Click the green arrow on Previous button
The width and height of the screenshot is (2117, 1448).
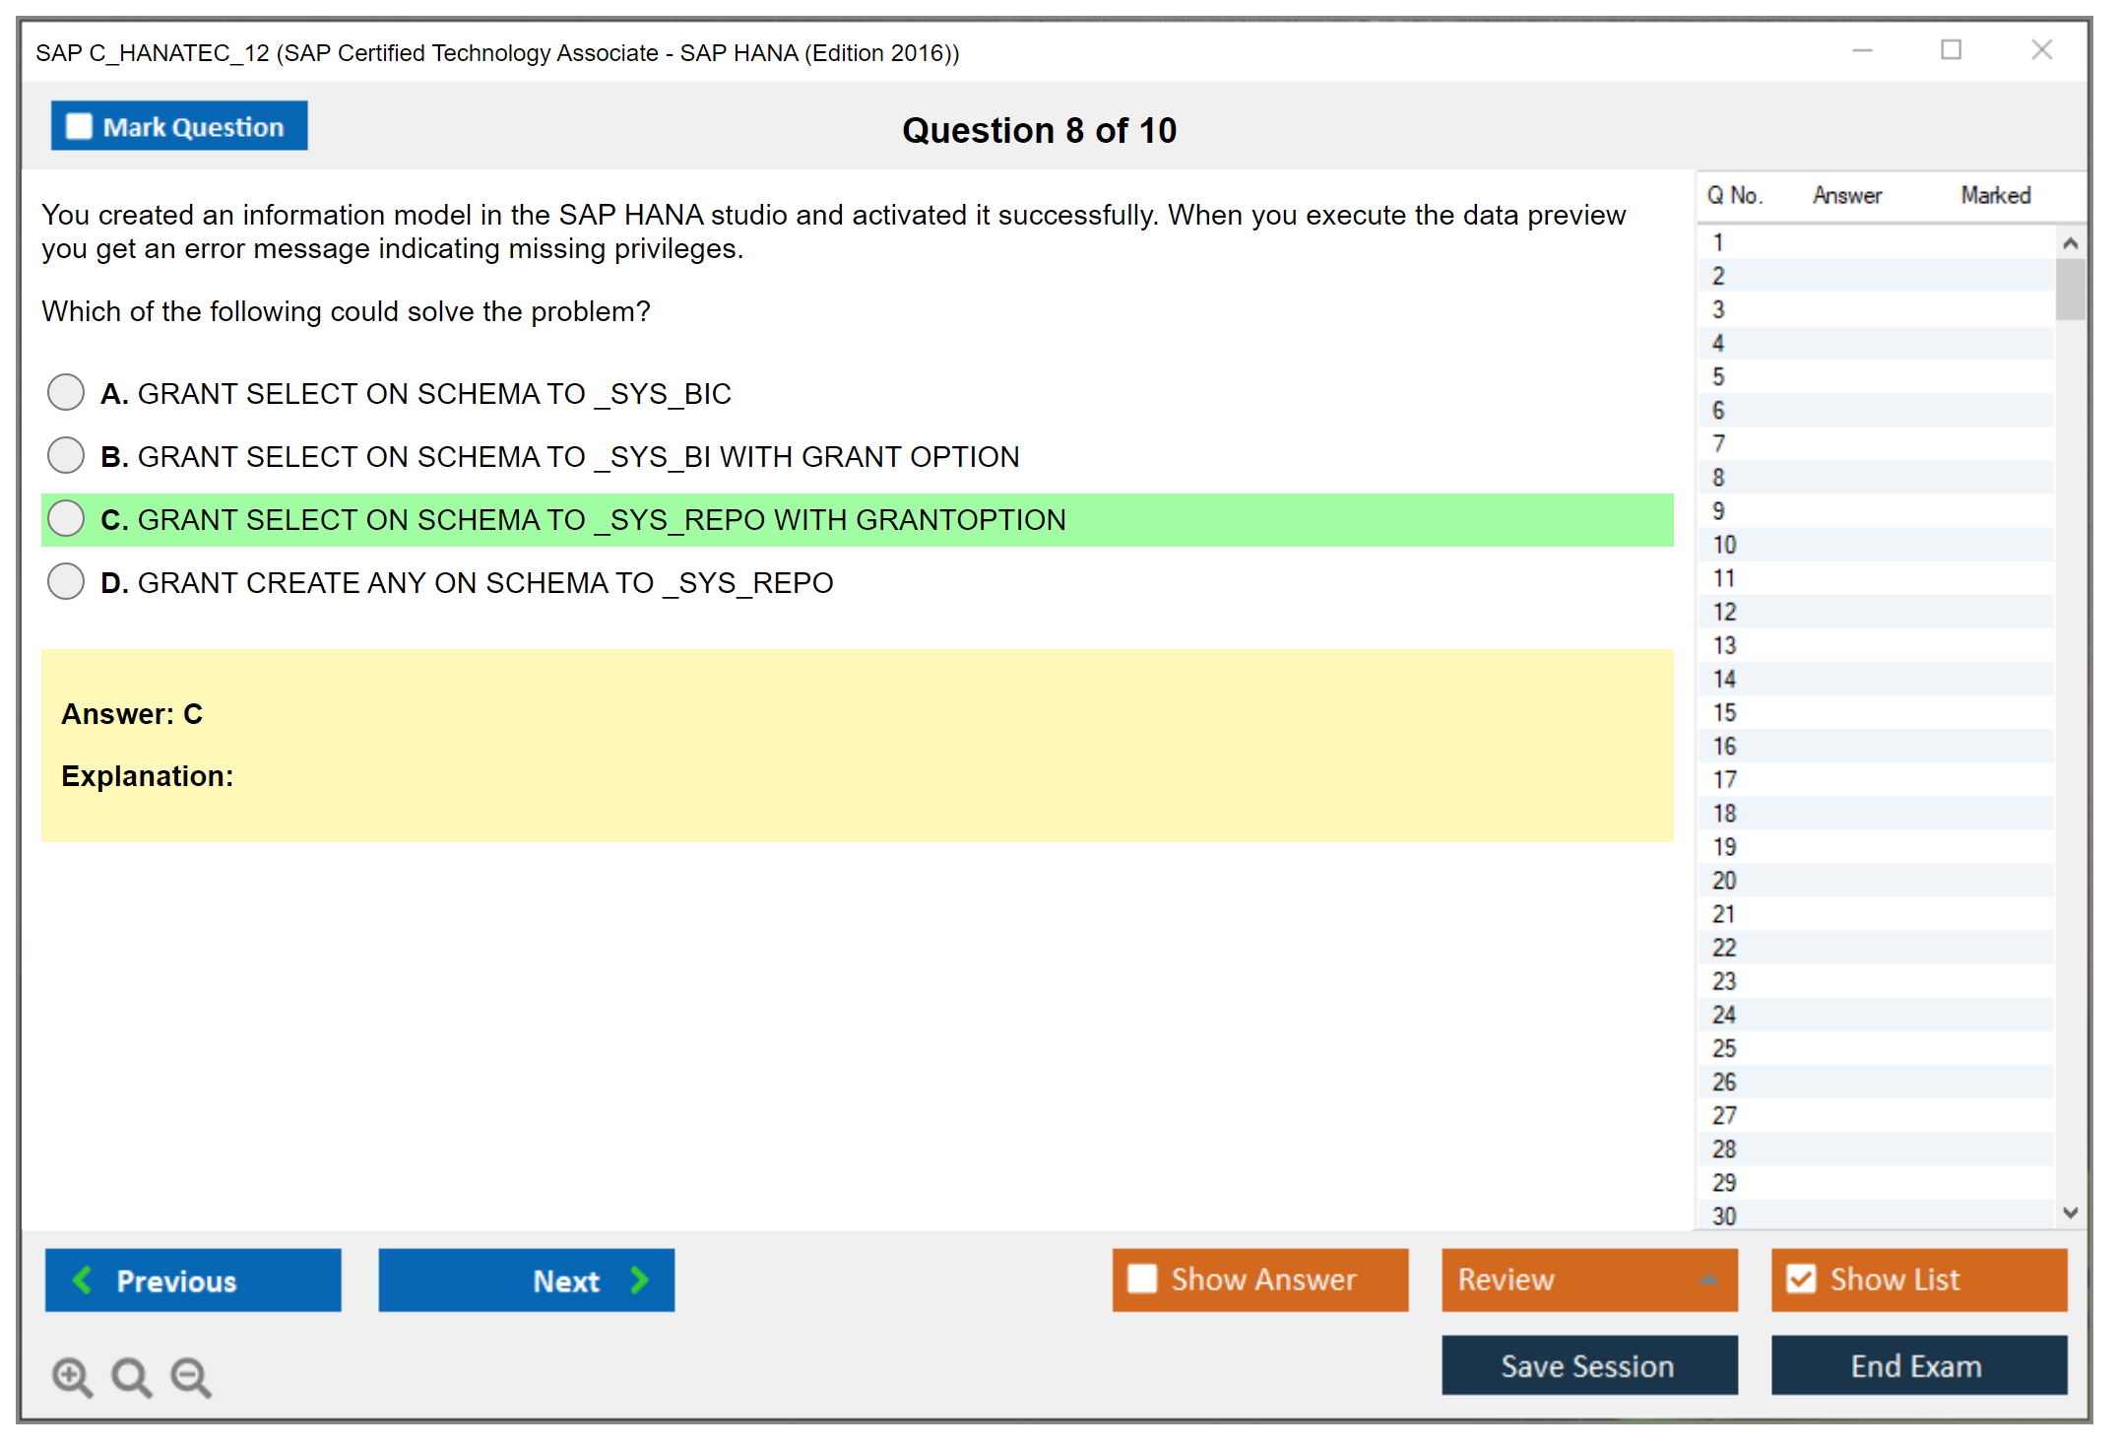click(x=83, y=1280)
